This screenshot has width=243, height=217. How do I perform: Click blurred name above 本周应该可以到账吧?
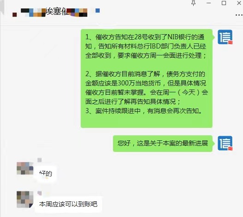tap(40, 193)
